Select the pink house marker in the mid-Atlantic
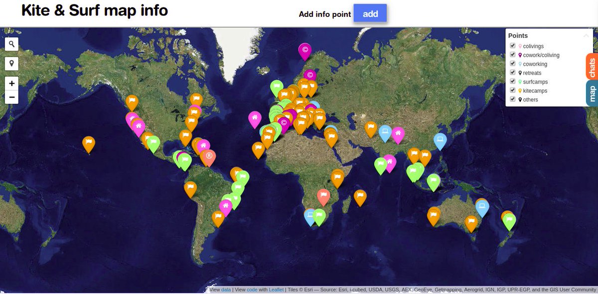The image size is (598, 294). (x=255, y=120)
